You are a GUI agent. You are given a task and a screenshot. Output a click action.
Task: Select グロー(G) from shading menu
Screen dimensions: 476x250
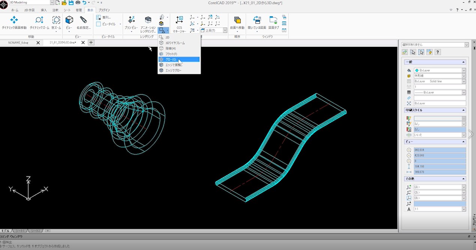(x=179, y=59)
